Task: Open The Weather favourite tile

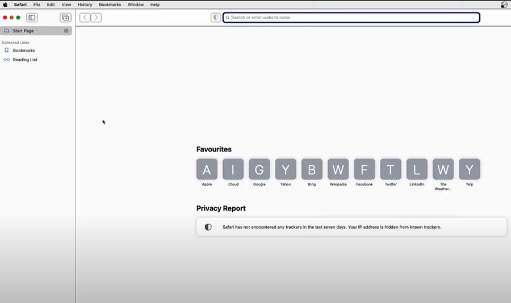Action: pyautogui.click(x=443, y=169)
